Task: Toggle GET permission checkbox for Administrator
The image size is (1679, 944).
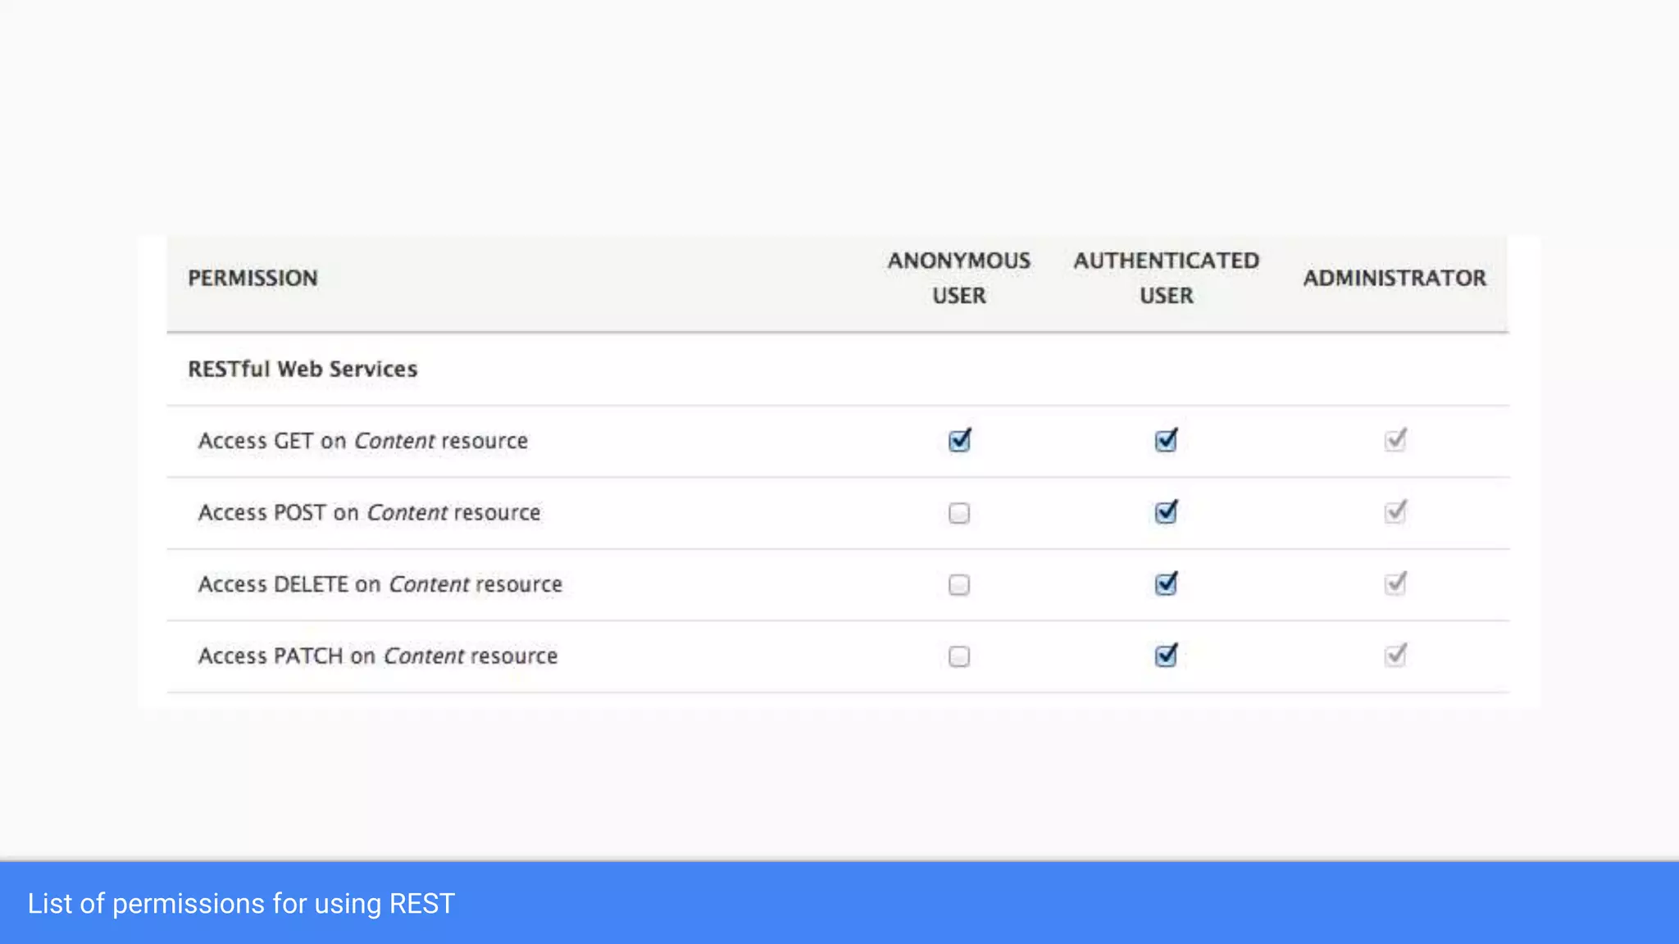Action: click(1395, 441)
